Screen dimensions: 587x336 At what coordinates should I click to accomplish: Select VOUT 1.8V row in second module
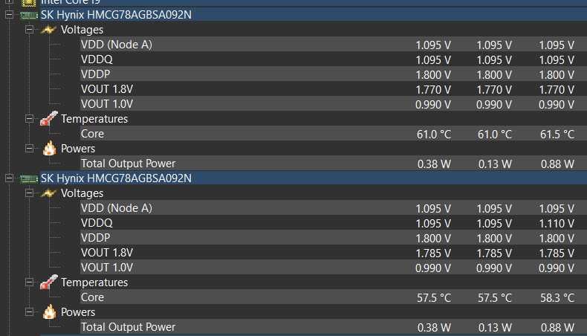coord(333,253)
